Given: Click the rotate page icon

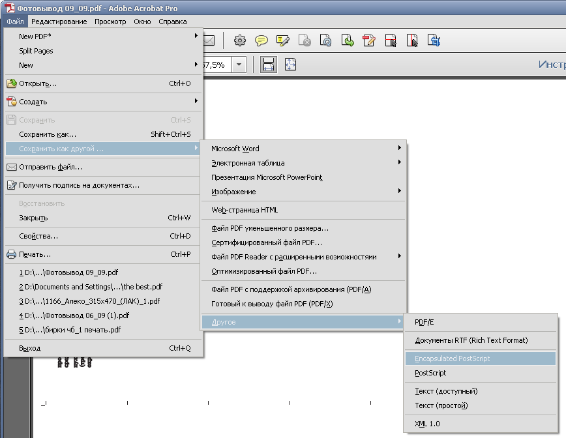Looking at the screenshot, I should point(325,40).
